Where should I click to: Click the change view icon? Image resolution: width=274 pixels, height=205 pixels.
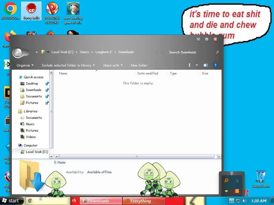190,65
